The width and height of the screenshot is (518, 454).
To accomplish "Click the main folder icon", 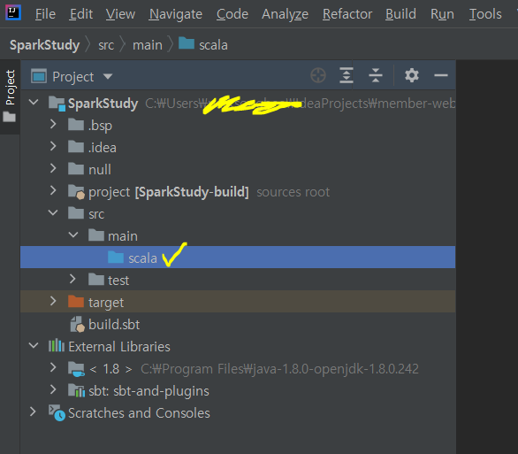I will pos(96,235).
